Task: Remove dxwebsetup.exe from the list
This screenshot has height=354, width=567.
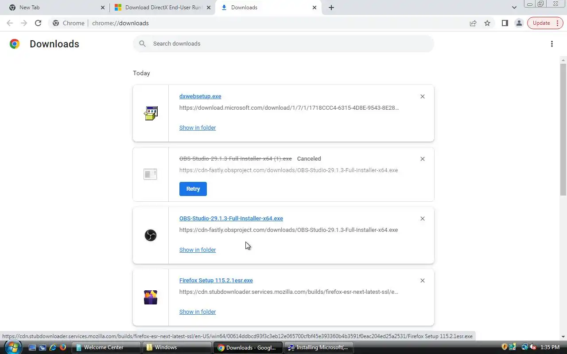Action: coord(422,96)
